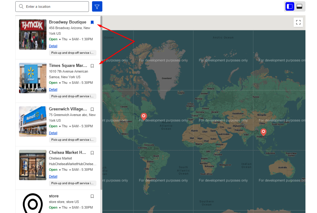Open Detail link for Greenwich Village store
The image size is (317, 213).
pyautogui.click(x=53, y=133)
